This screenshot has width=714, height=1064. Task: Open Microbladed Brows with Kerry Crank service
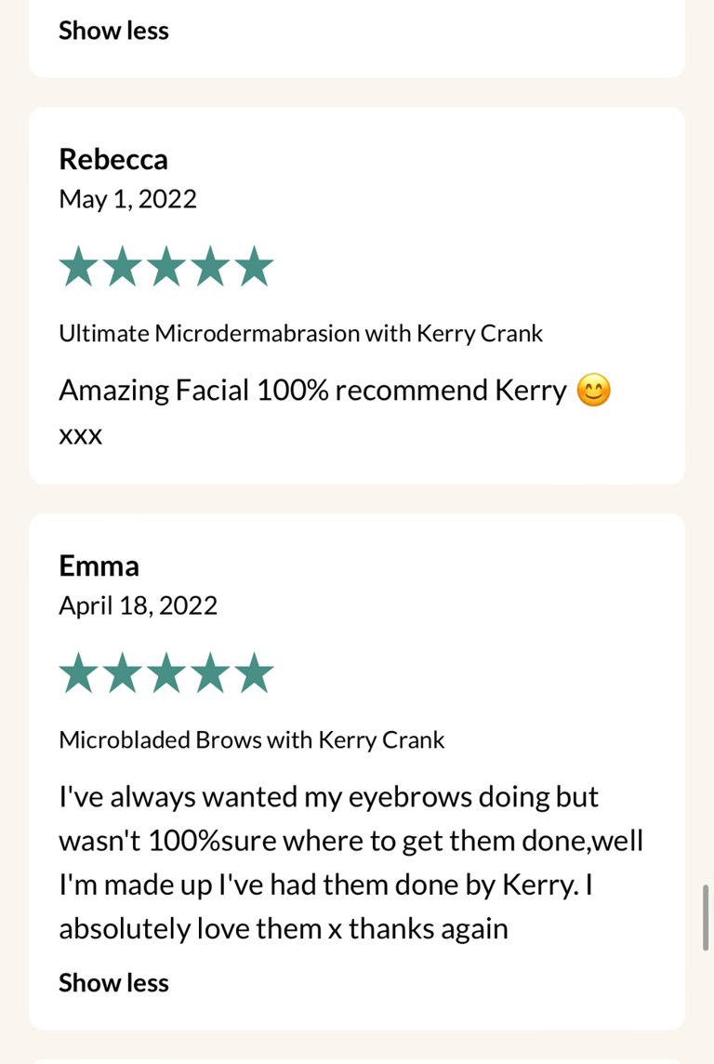[251, 740]
